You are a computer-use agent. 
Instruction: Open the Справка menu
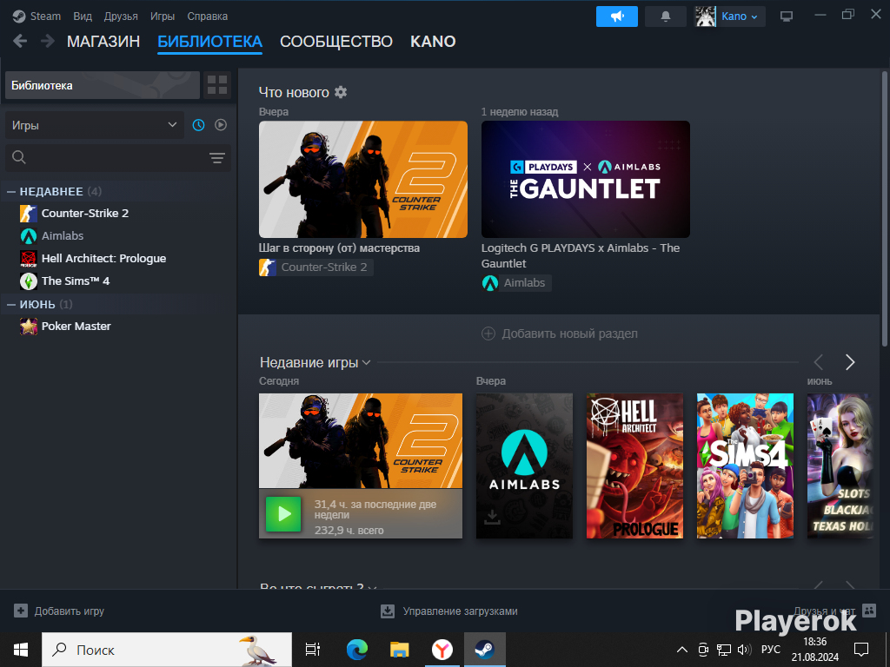pyautogui.click(x=207, y=16)
